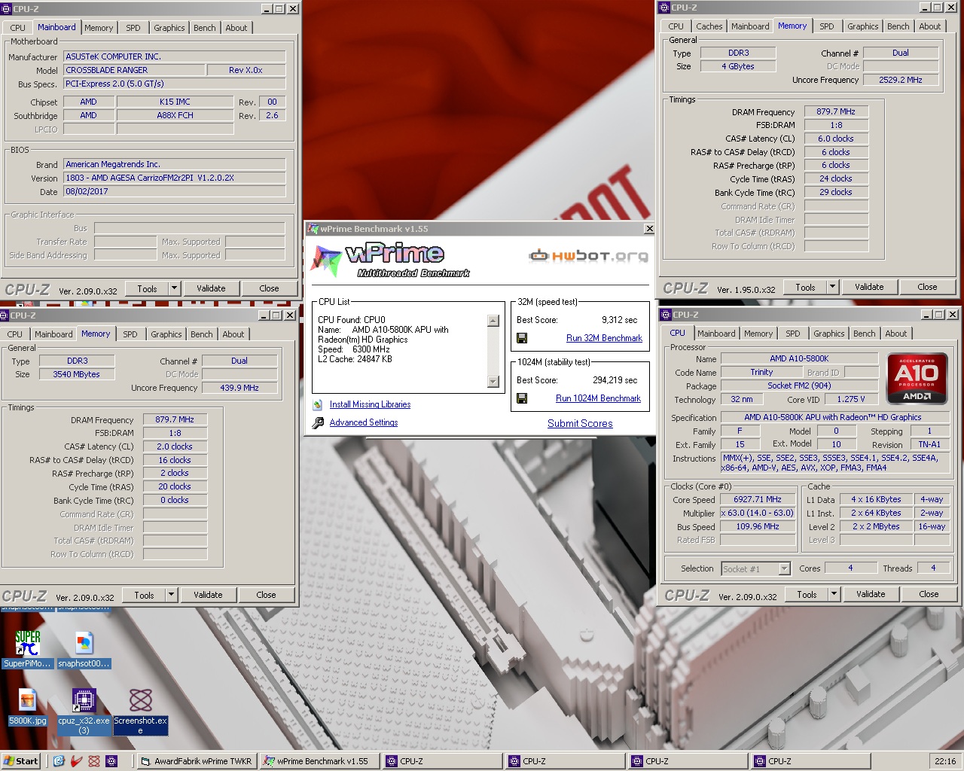The height and width of the screenshot is (771, 964).
Task: Open SPD tab in the Mainboard CPU-Z window
Action: (133, 28)
